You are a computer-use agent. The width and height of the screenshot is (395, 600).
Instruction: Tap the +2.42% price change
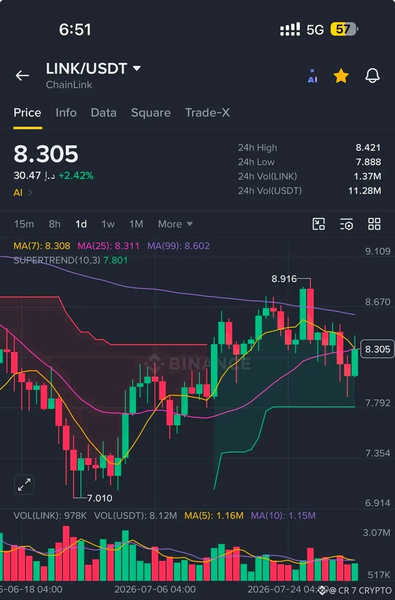tap(76, 176)
